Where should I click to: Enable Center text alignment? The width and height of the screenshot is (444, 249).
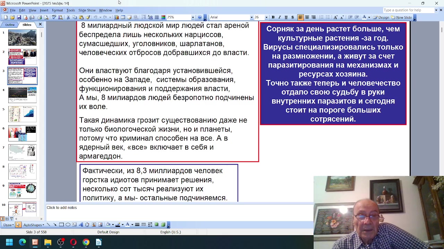point(307,17)
